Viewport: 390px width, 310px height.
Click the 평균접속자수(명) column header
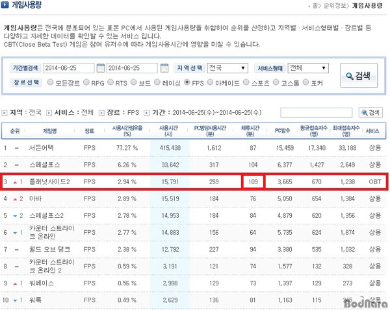coord(314,131)
